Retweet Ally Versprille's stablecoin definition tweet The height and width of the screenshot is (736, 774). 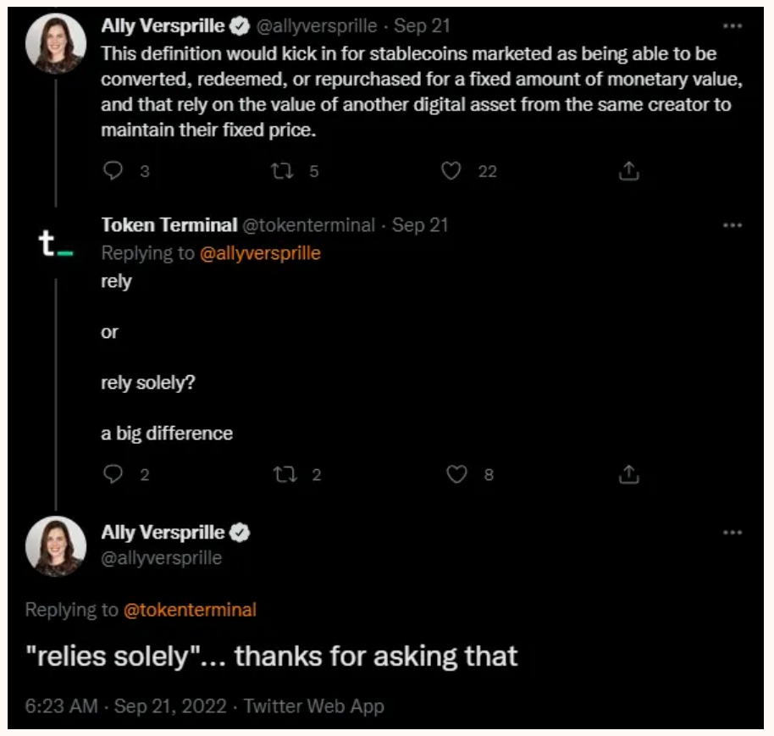281,171
